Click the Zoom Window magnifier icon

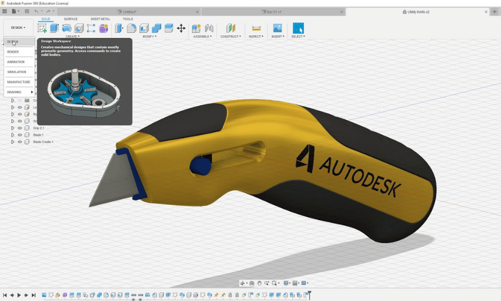coord(274,283)
